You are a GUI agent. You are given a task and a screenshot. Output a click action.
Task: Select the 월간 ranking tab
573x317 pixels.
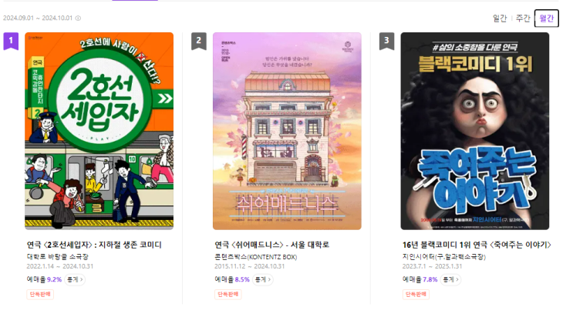point(546,18)
